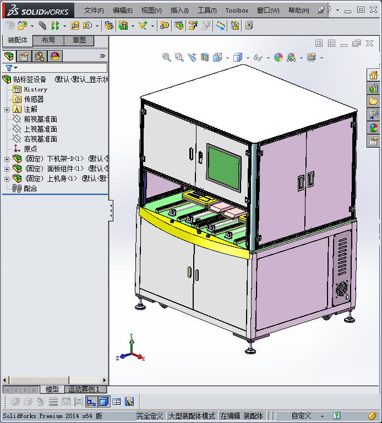382x423 pixels.
Task: Click the Section View icon
Action: click(x=205, y=57)
